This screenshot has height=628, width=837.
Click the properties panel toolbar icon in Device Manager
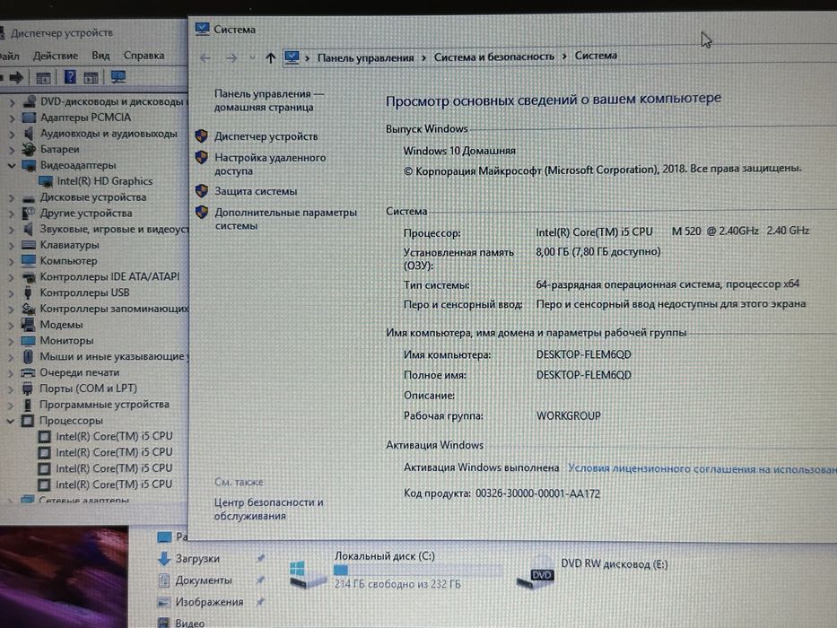point(43,78)
